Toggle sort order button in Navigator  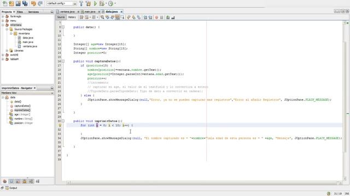click(38, 181)
